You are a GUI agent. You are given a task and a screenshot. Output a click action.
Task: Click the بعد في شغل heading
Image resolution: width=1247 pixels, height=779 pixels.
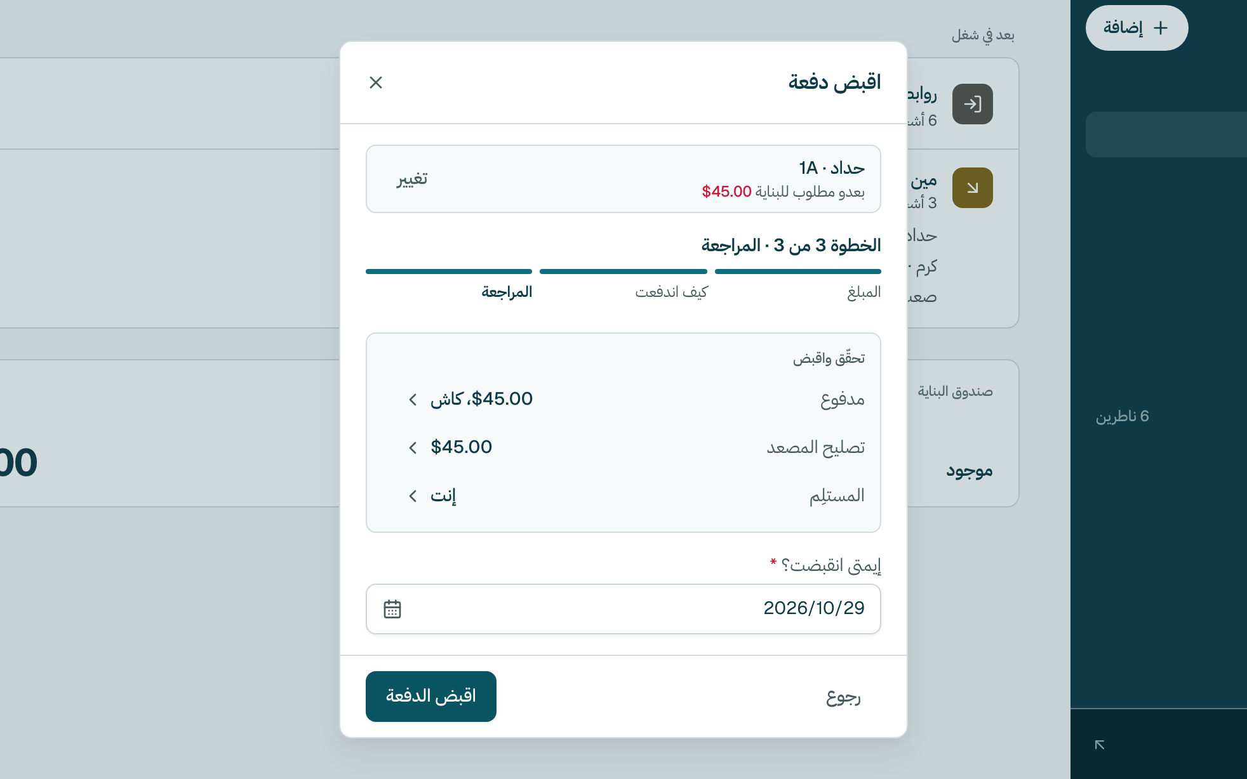(983, 35)
